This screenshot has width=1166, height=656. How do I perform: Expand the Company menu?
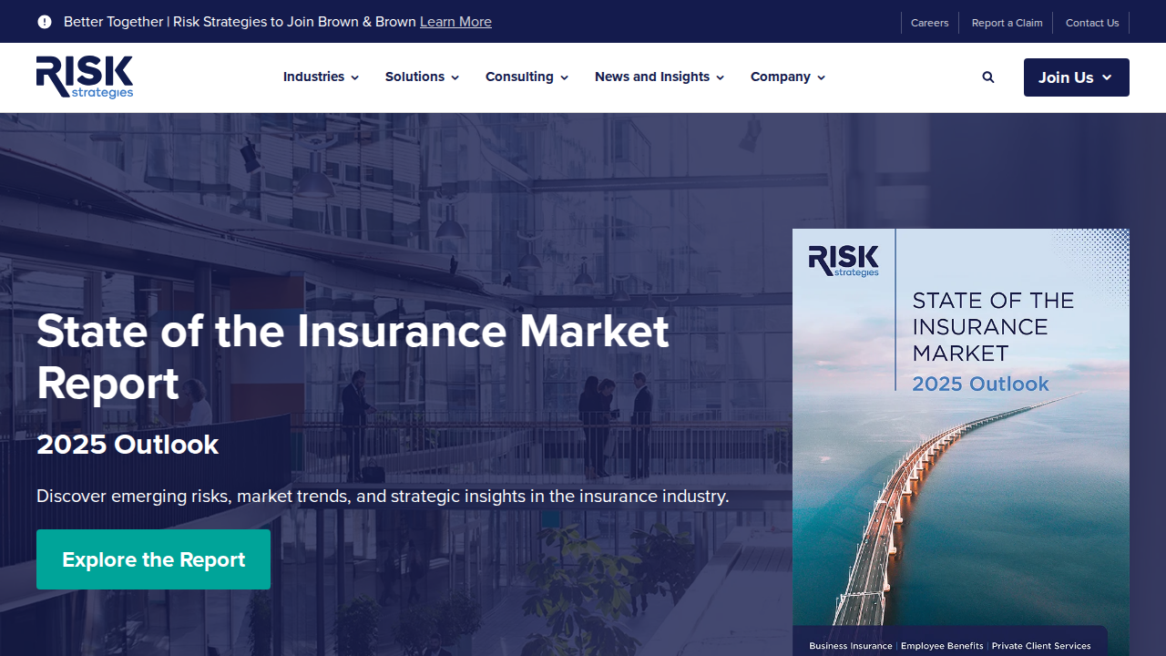(788, 77)
